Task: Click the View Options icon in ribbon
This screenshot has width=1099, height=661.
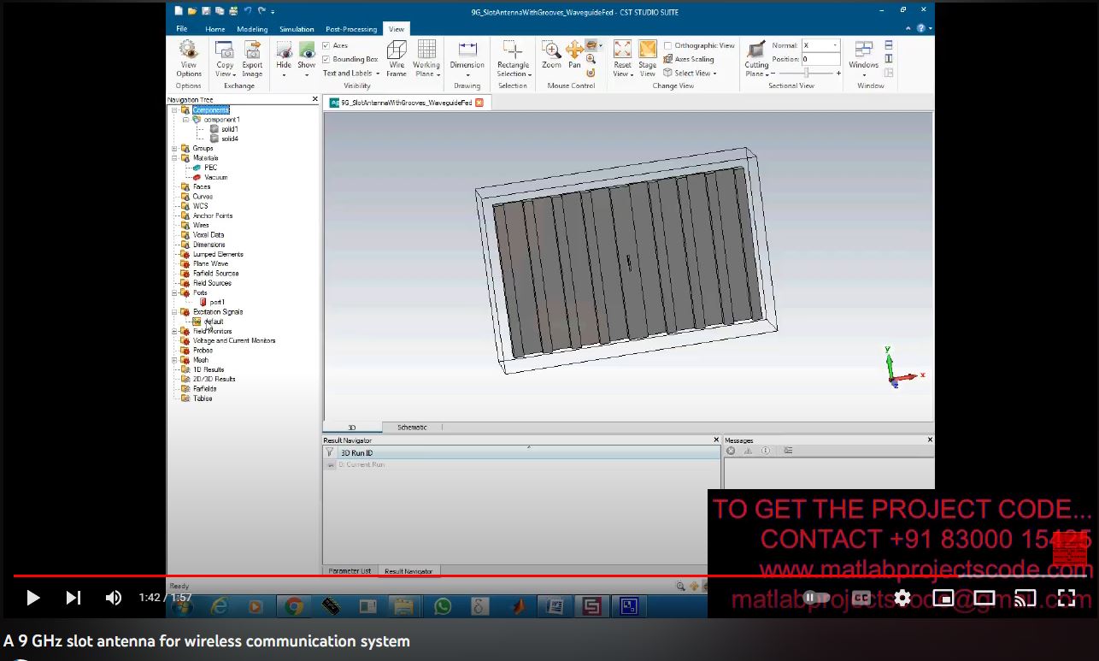Action: tap(188, 51)
